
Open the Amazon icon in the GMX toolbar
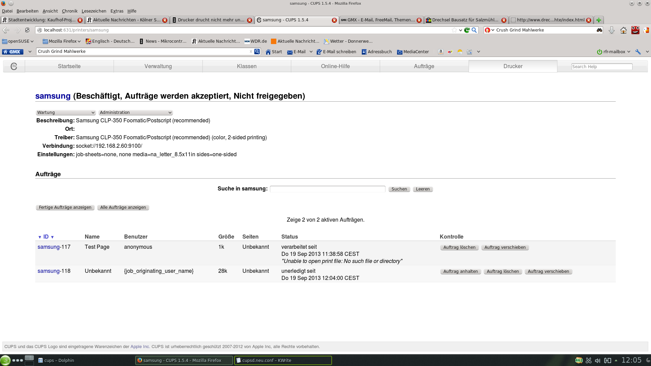coord(440,52)
